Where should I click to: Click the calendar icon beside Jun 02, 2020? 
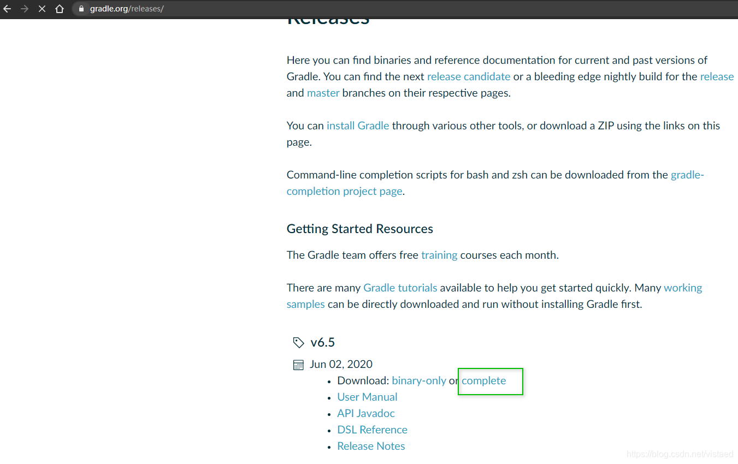(x=298, y=365)
